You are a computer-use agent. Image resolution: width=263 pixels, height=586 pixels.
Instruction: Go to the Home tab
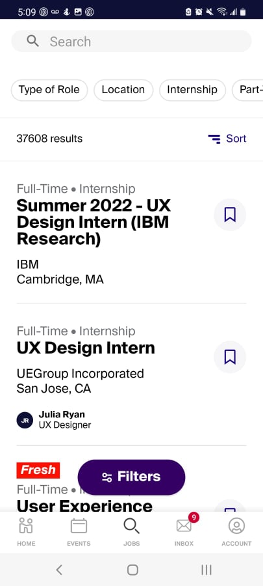point(26,532)
